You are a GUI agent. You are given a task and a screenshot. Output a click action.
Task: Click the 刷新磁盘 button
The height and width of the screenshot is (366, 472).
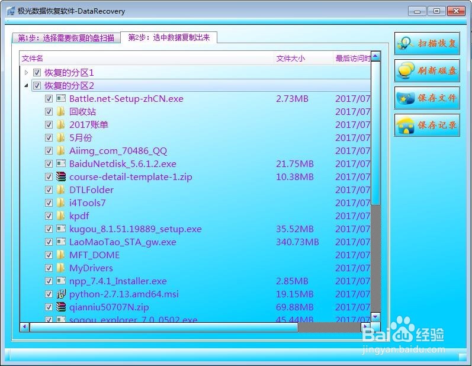[427, 70]
